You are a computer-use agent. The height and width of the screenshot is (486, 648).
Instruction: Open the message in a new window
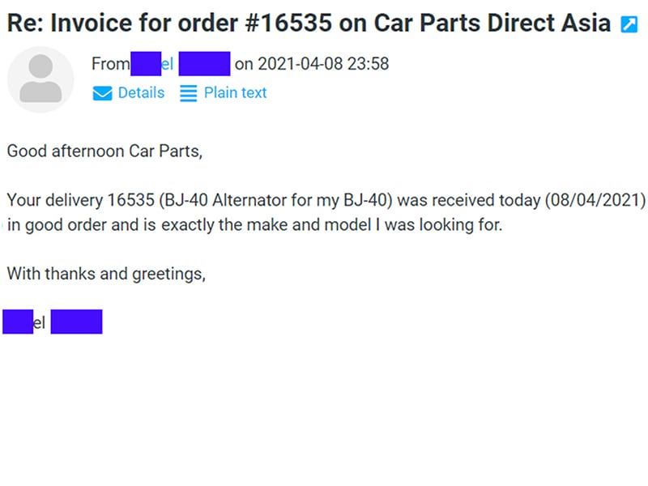[x=629, y=24]
